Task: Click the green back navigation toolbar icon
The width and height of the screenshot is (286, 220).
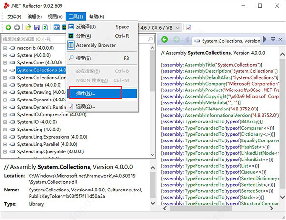Action: (8, 27)
